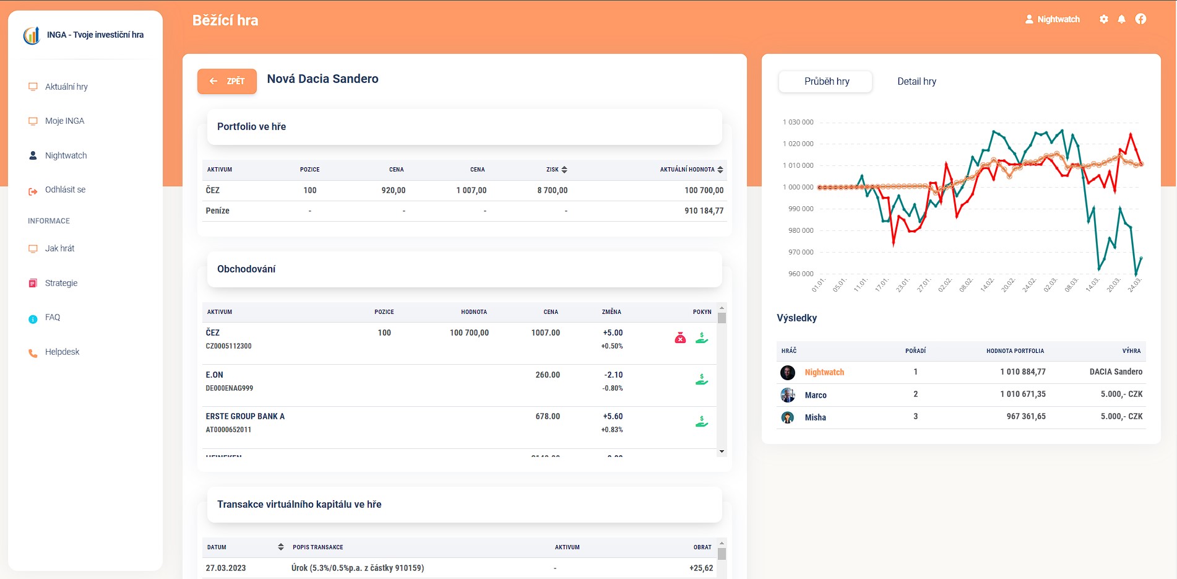Click Odhlásit se to log out
This screenshot has height=579, width=1177.
65,189
